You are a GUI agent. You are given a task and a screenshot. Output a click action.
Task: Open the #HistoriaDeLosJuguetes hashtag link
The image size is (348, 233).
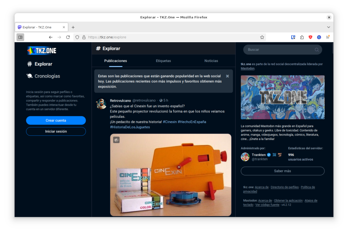pos(130,127)
